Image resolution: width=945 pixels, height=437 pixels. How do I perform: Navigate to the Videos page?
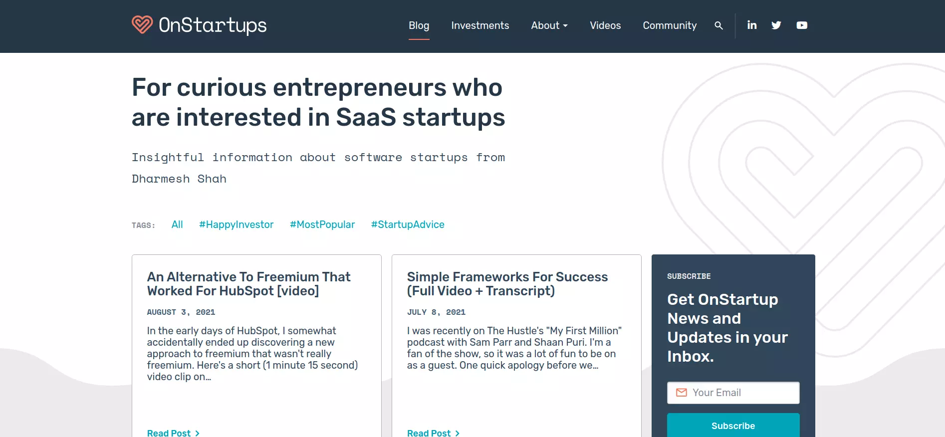(x=605, y=25)
